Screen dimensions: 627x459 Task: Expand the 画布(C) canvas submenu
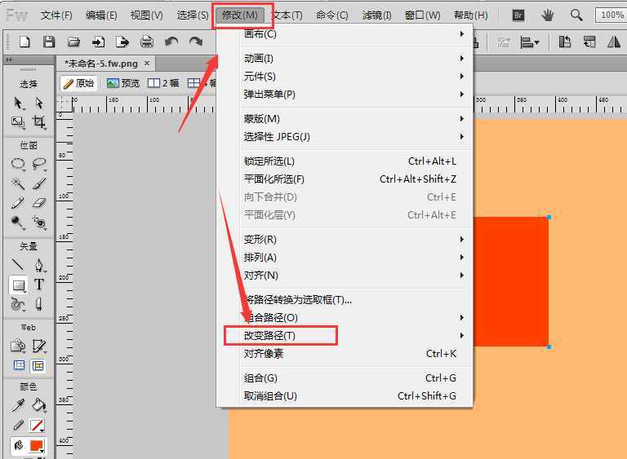(x=260, y=33)
